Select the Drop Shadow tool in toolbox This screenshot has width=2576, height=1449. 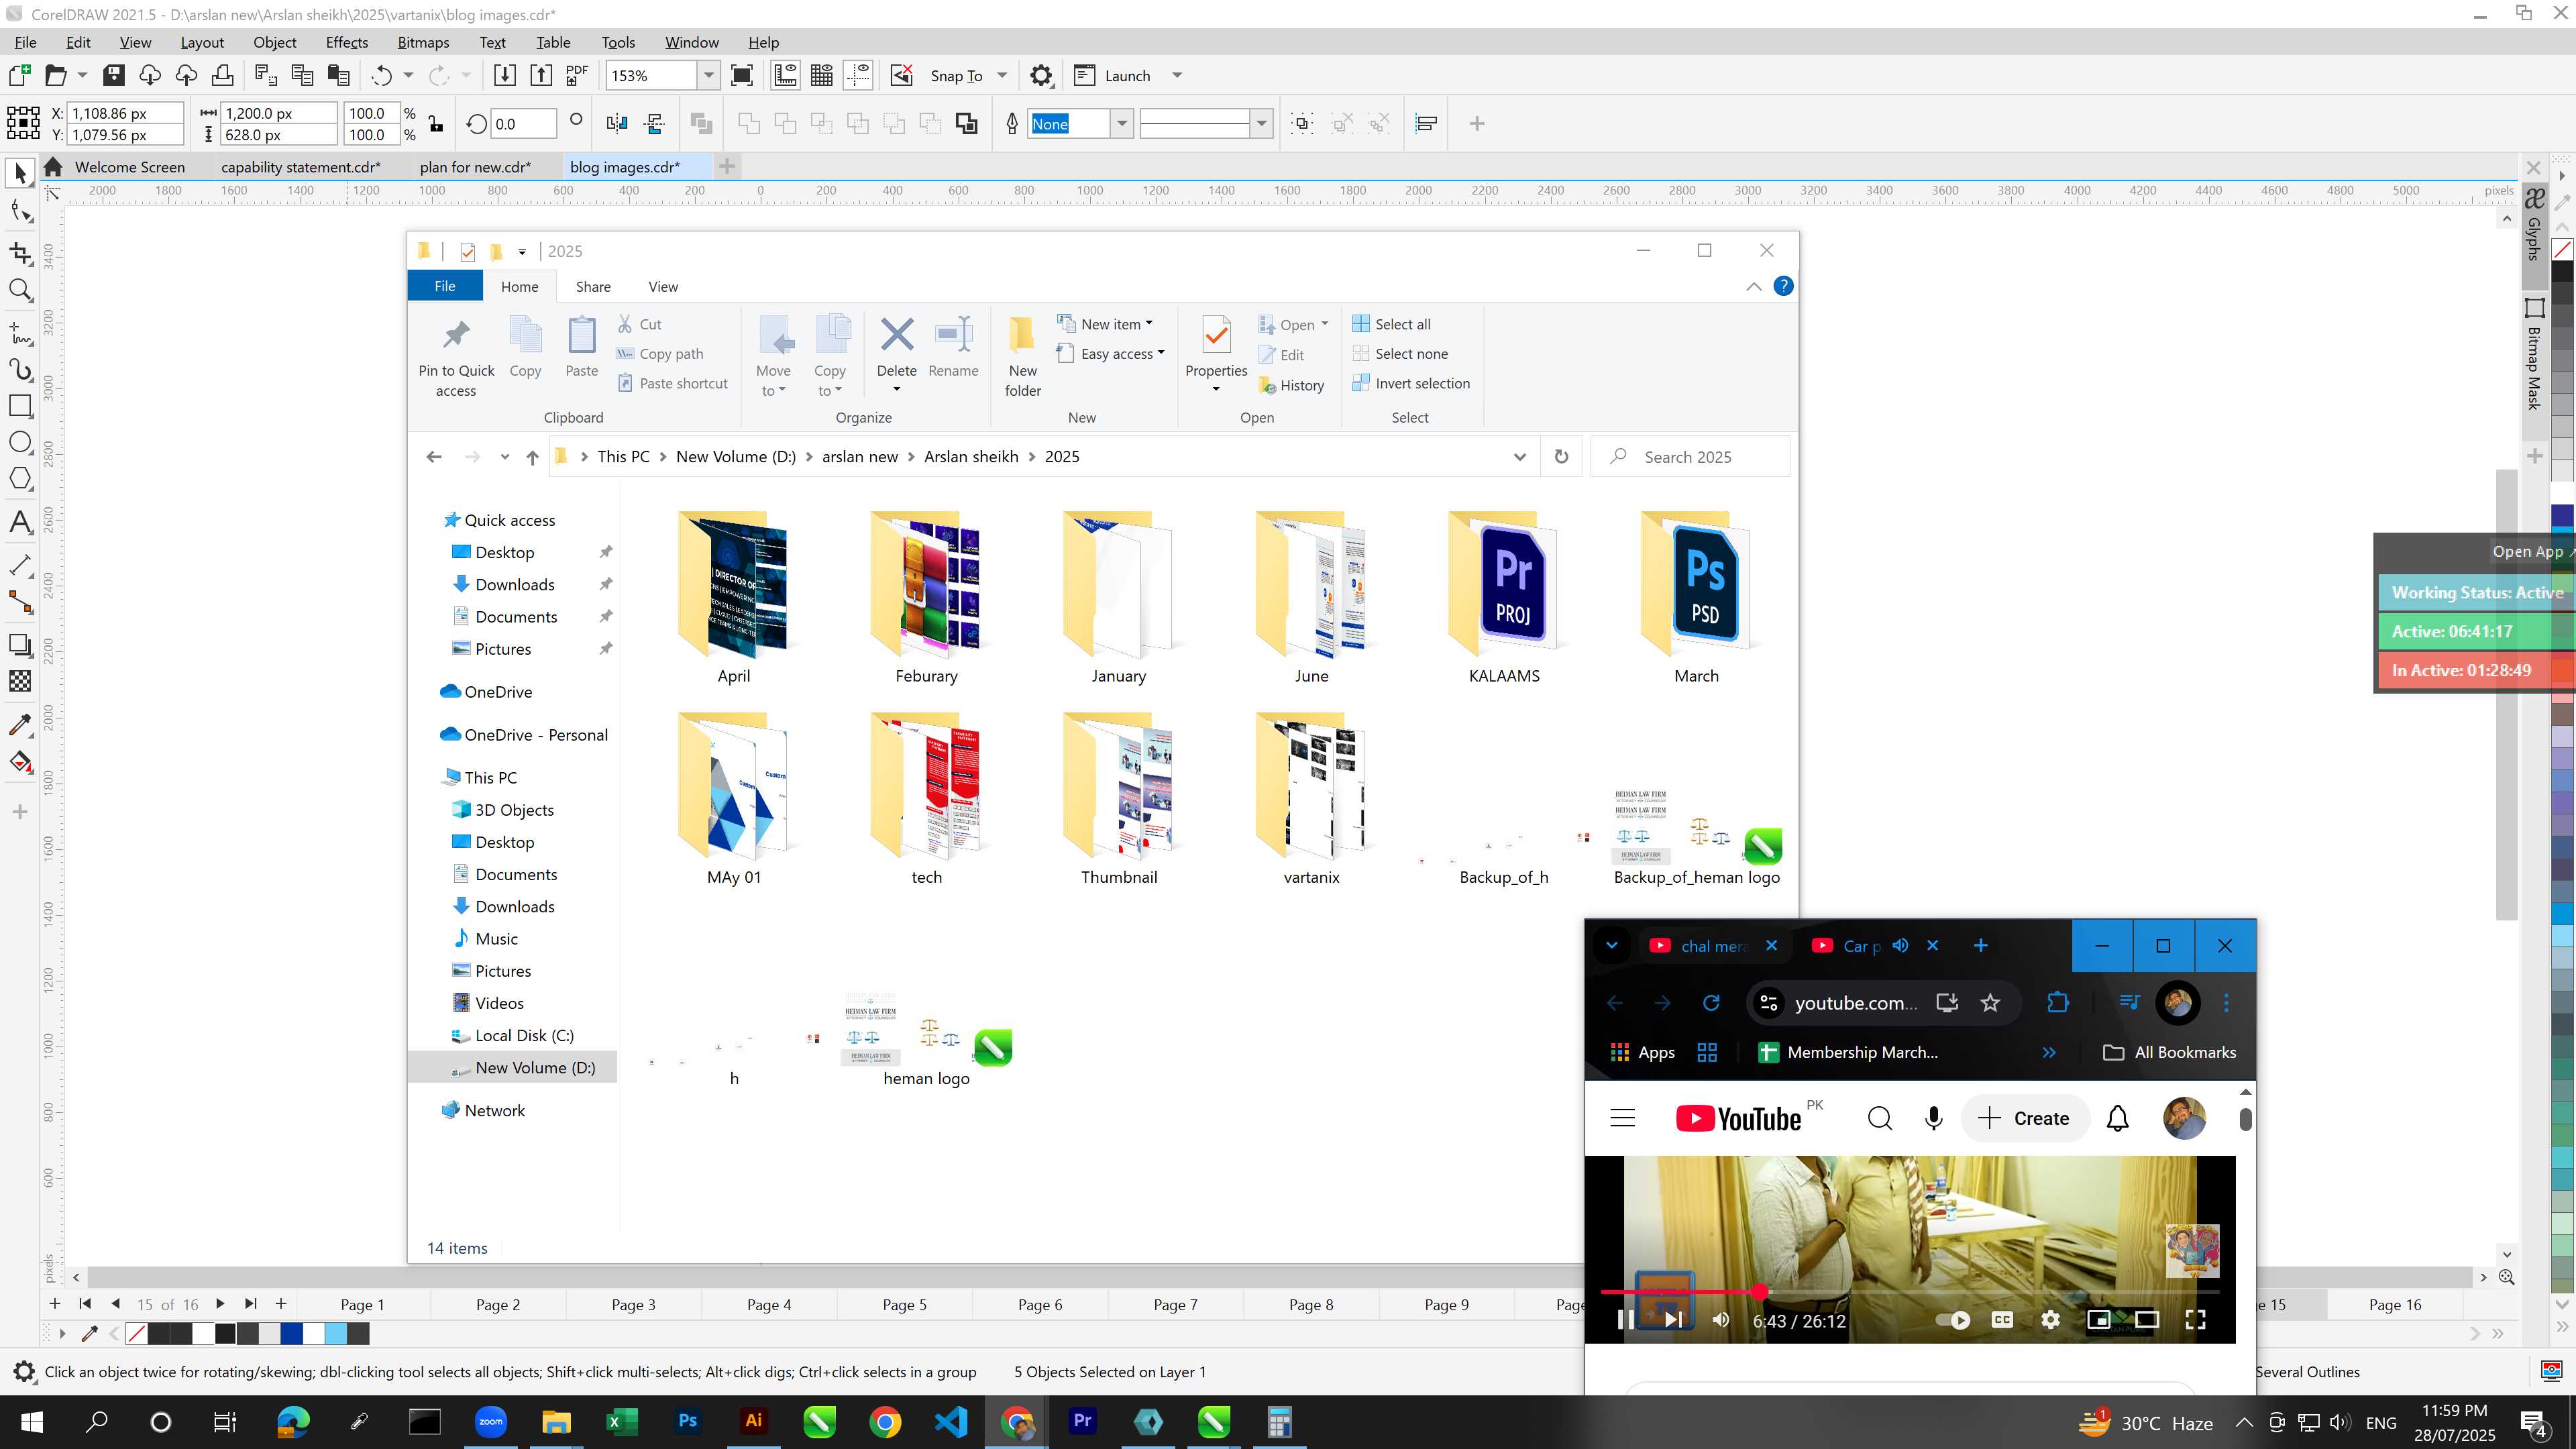coord(20,645)
